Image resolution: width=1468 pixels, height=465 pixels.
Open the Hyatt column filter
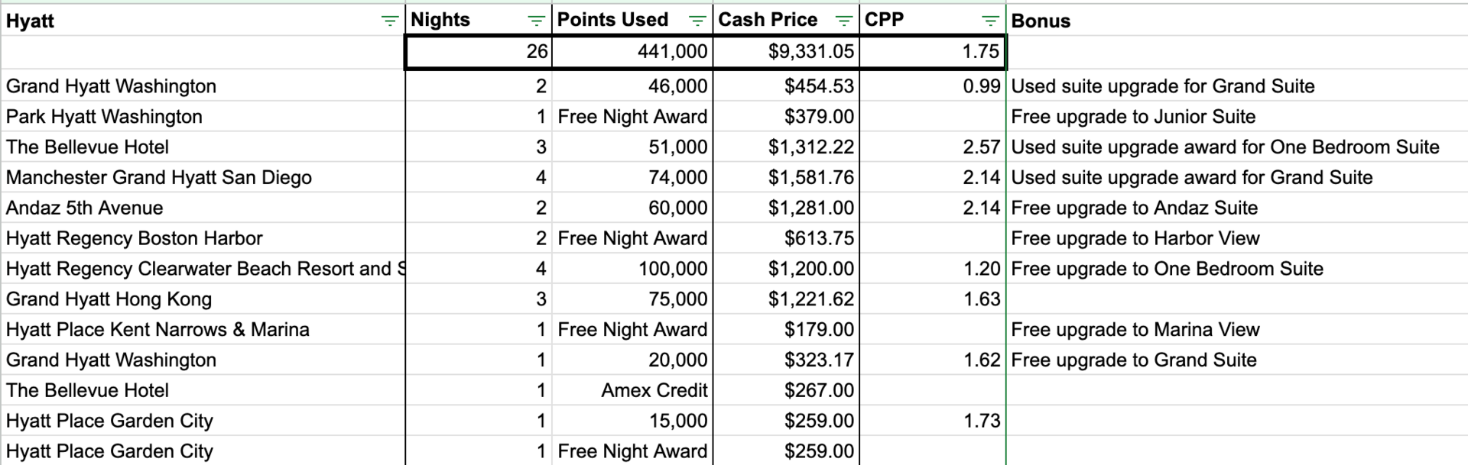pos(390,21)
